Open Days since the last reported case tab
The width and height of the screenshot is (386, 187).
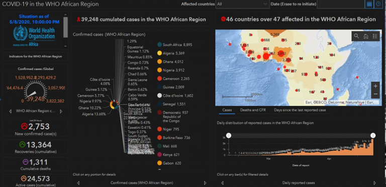click(300, 110)
